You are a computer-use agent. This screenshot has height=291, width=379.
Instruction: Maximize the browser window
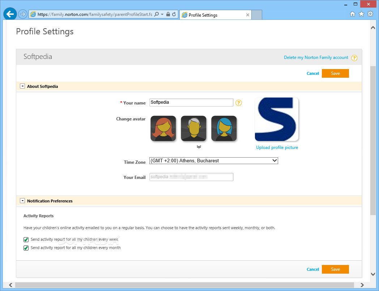coord(355,4)
